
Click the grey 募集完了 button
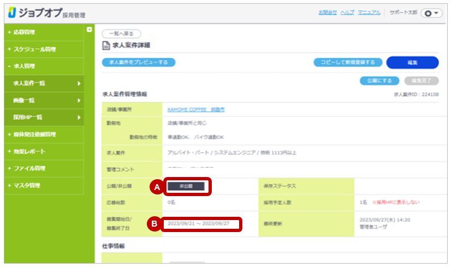tap(421, 81)
